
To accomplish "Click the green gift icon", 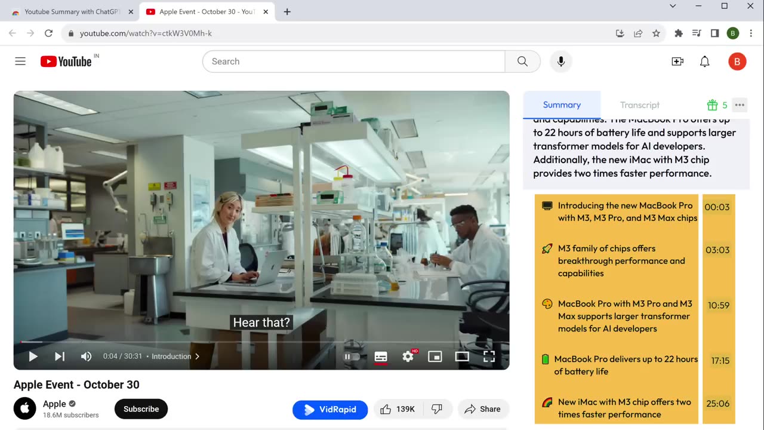I will point(712,105).
